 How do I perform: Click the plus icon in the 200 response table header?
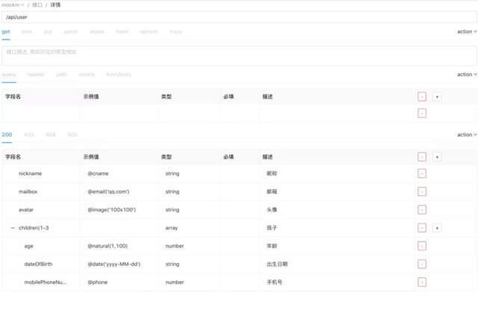point(437,157)
